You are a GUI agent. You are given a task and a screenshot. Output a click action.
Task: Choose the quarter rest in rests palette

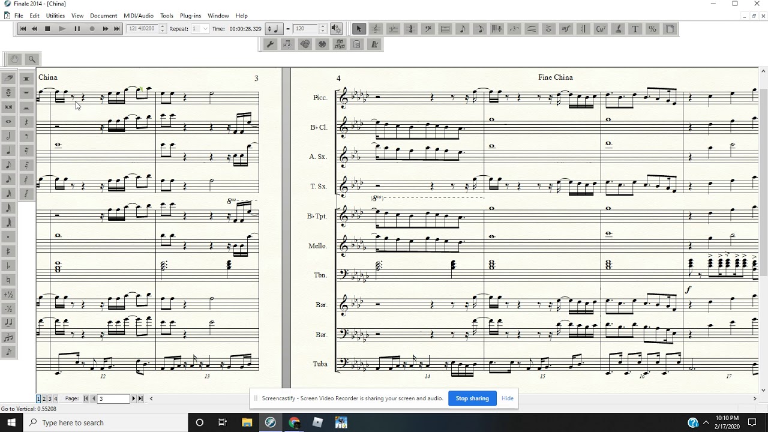pyautogui.click(x=26, y=122)
